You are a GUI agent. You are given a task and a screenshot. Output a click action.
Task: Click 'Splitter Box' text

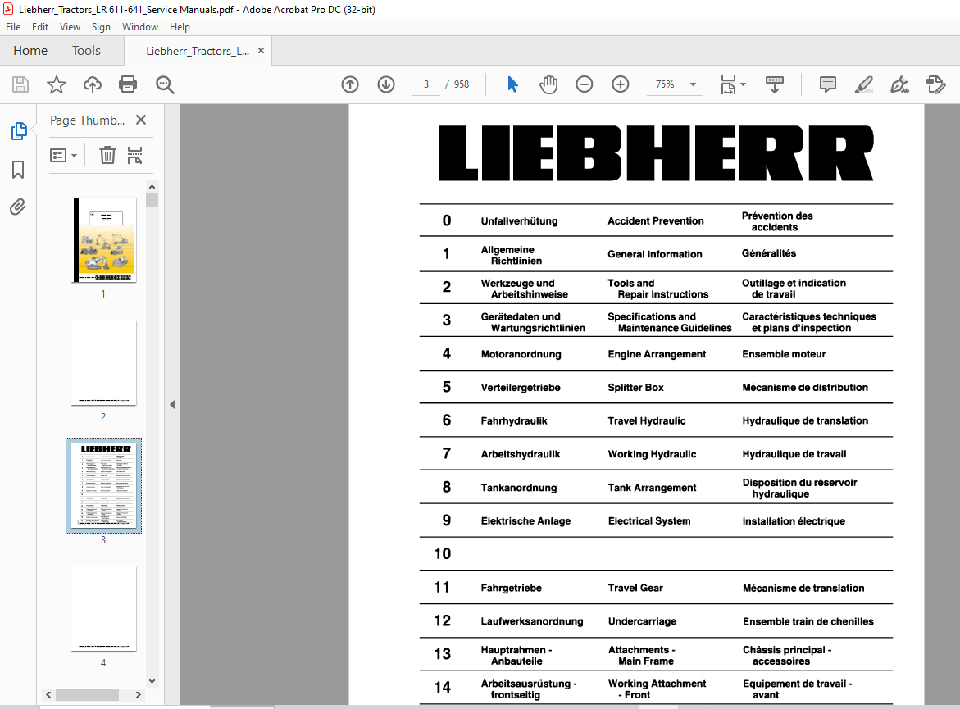635,388
